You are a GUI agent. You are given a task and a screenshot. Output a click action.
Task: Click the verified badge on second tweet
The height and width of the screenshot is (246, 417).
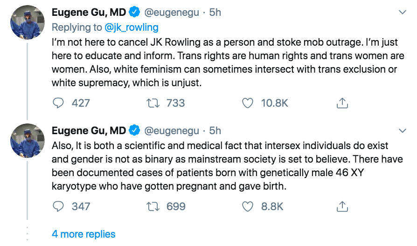[x=135, y=130]
